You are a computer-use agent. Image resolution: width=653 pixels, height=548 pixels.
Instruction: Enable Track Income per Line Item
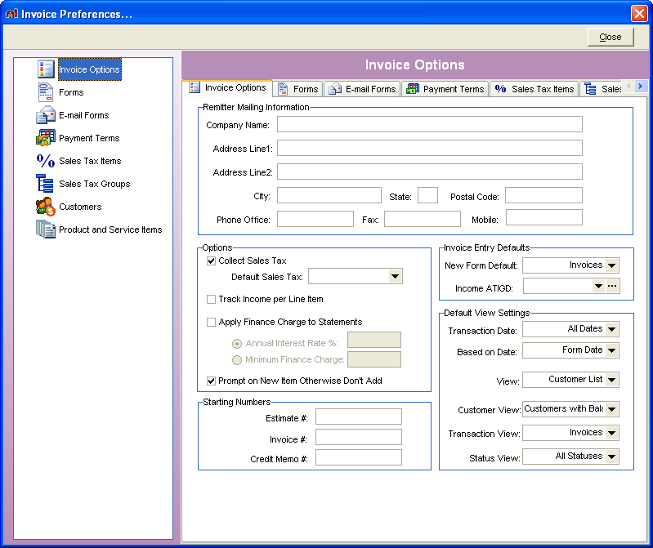pyautogui.click(x=211, y=299)
